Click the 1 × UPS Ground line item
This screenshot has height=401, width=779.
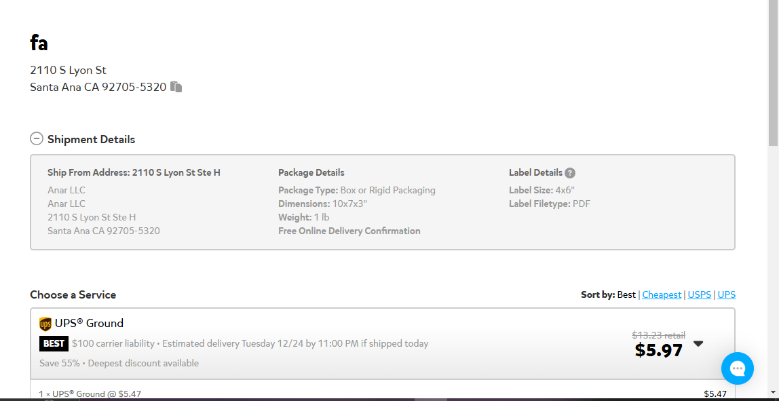tap(90, 394)
